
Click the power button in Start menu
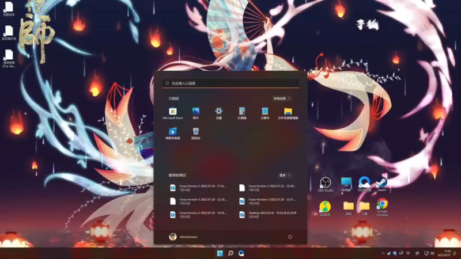(x=290, y=237)
